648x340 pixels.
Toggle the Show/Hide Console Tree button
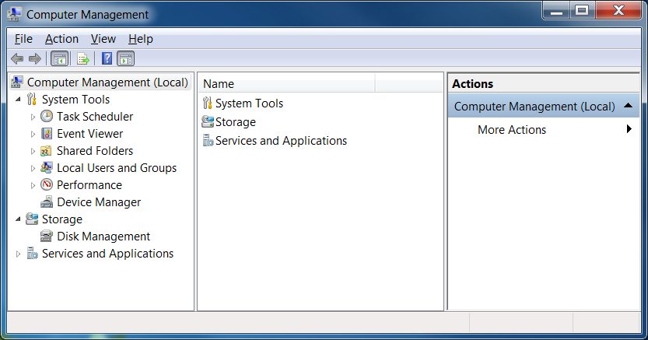[59, 58]
